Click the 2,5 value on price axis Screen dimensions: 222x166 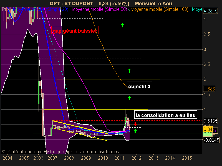click(207, 64)
